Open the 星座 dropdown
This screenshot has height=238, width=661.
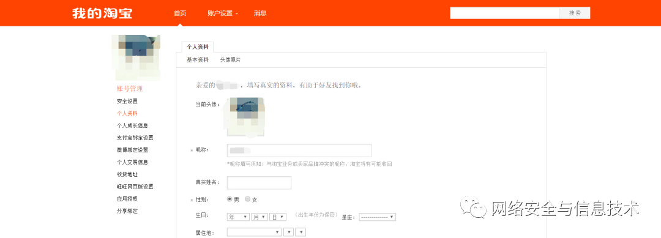377,217
